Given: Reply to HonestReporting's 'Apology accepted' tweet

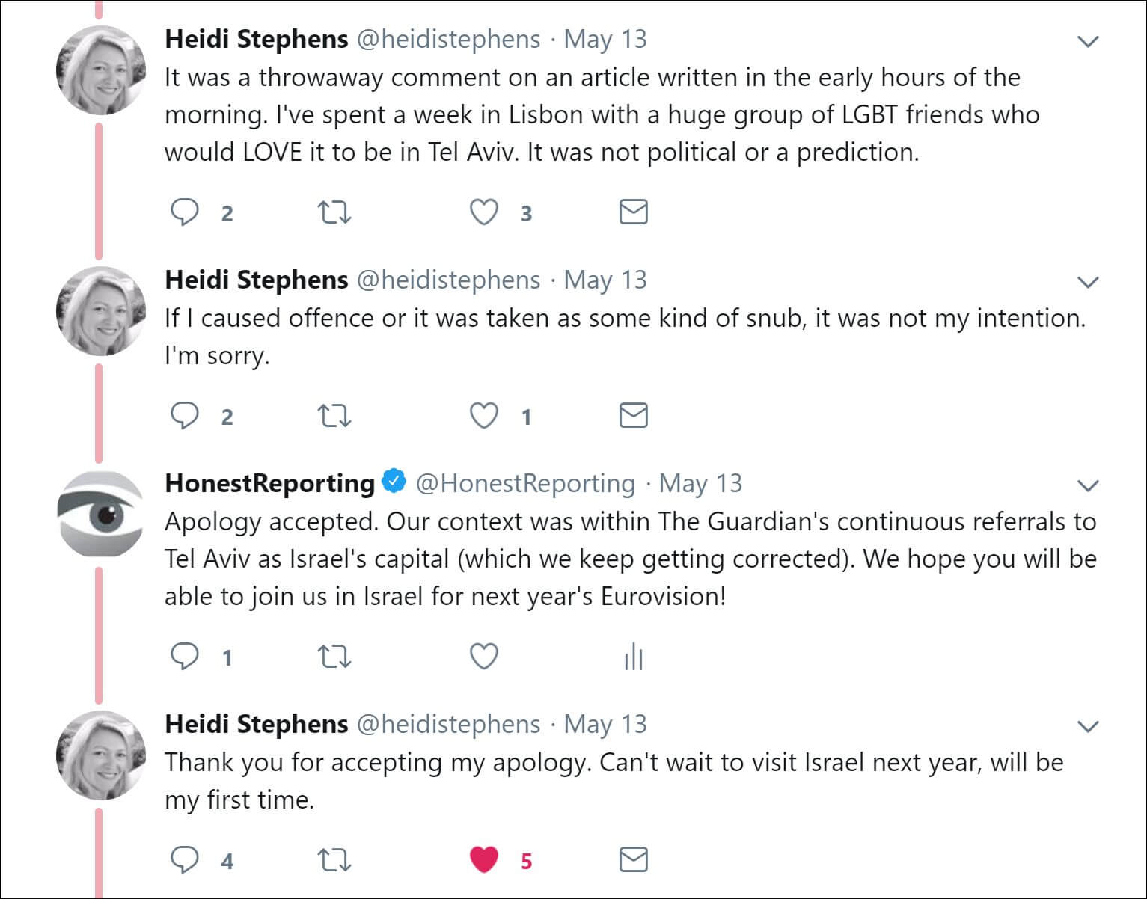Looking at the screenshot, I should tap(184, 657).
